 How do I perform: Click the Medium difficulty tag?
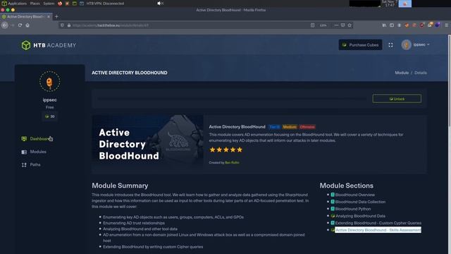(290, 127)
